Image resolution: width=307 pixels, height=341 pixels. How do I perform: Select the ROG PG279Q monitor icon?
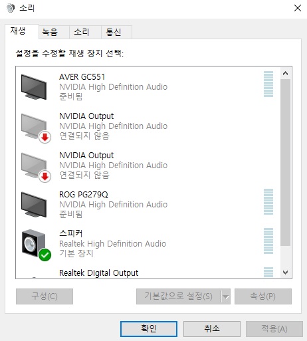coord(34,205)
